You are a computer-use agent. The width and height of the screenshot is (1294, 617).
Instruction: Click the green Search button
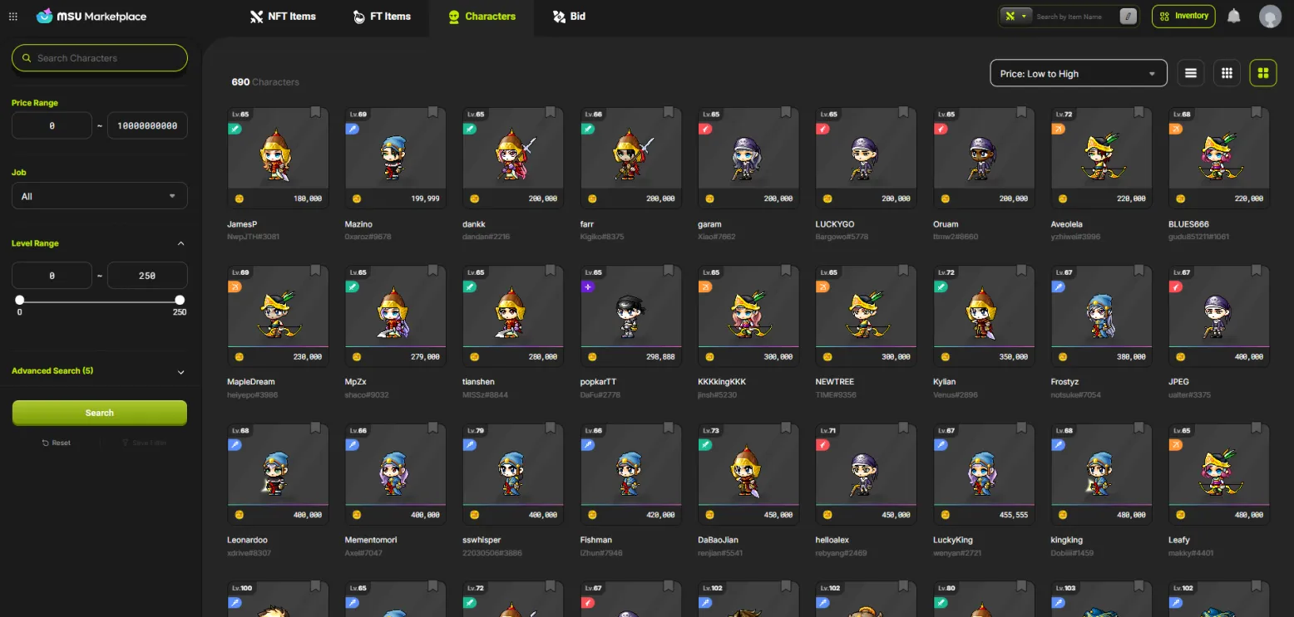coord(99,413)
